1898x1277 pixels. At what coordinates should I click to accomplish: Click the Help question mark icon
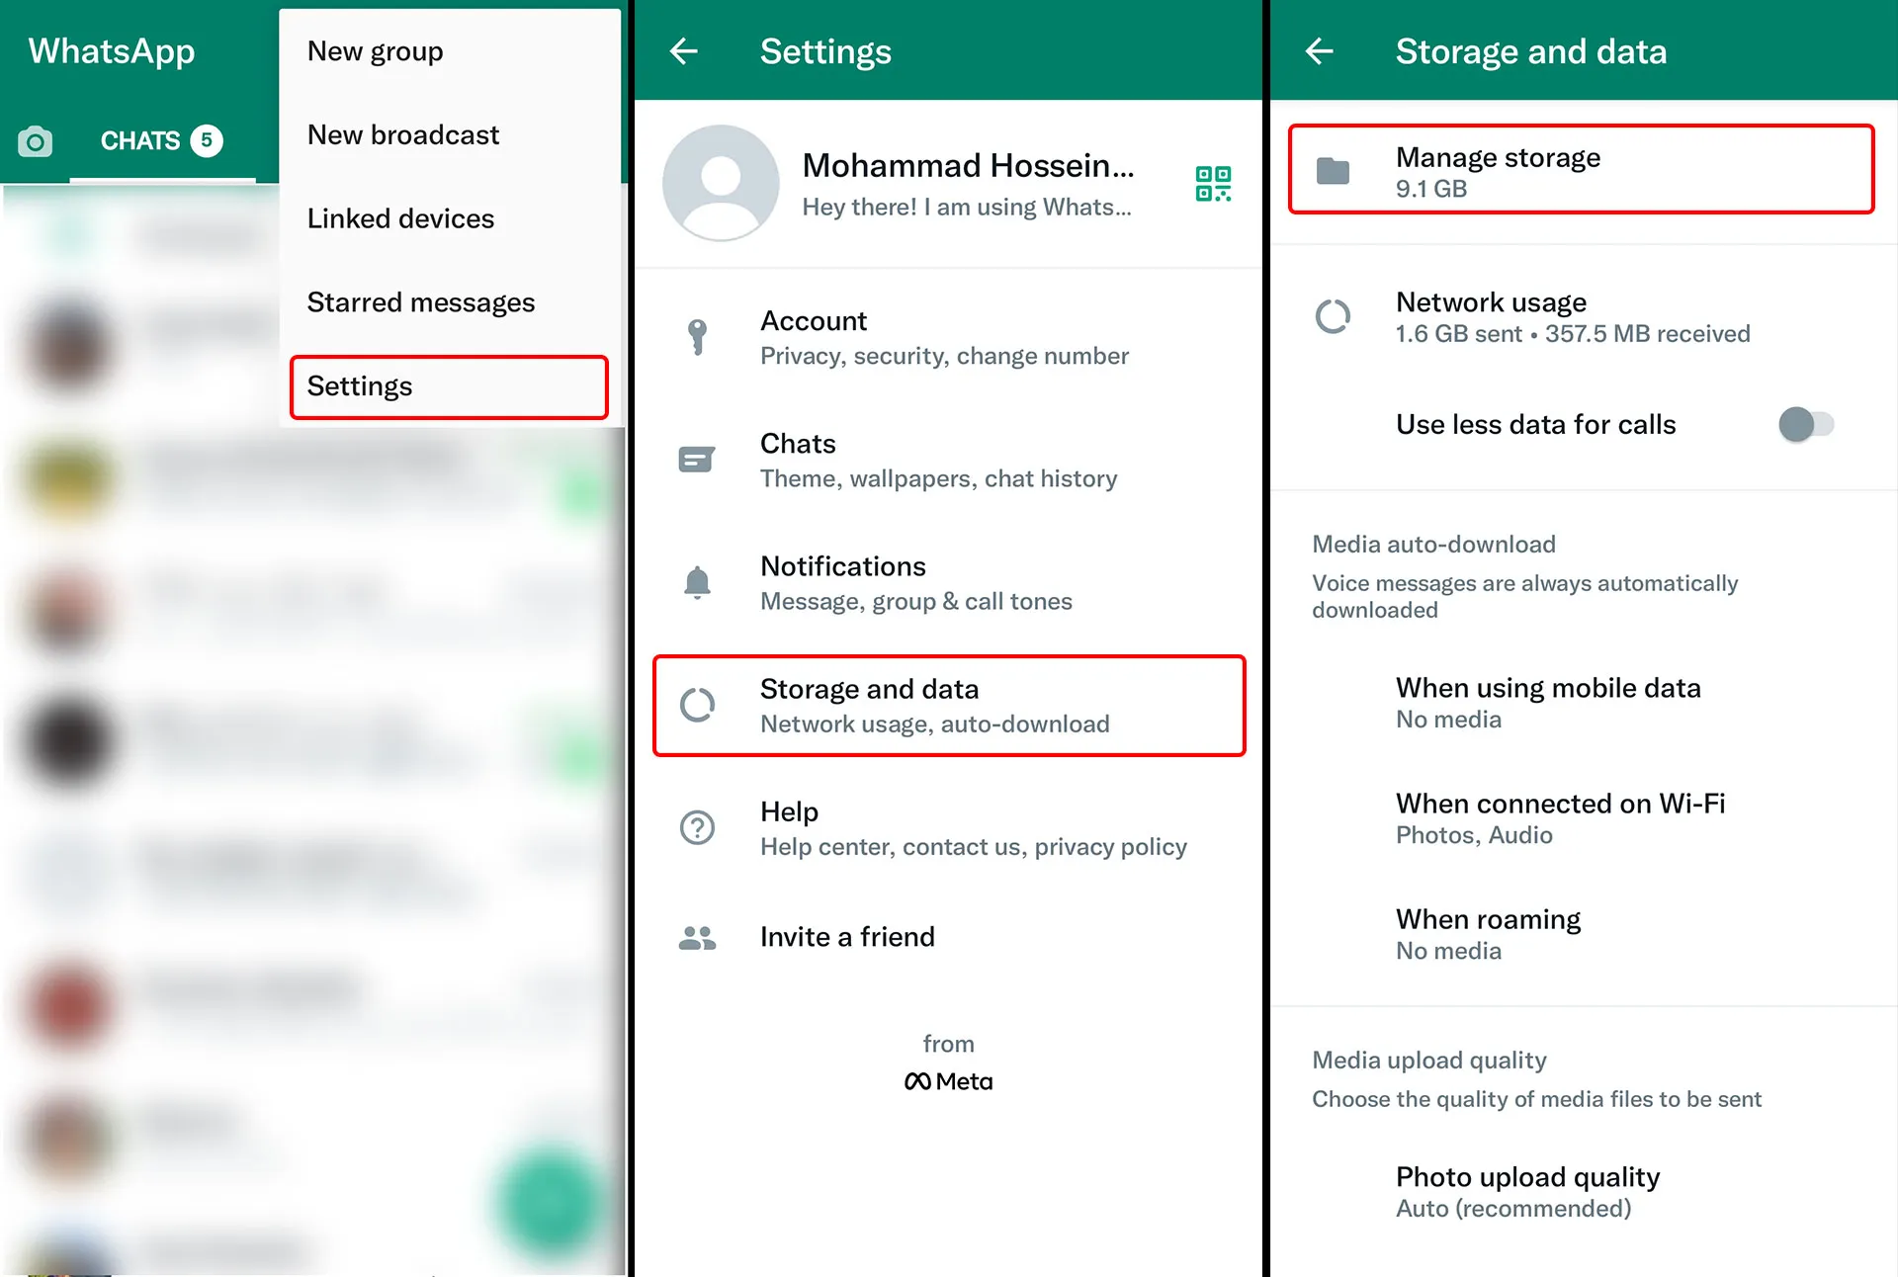point(698,827)
